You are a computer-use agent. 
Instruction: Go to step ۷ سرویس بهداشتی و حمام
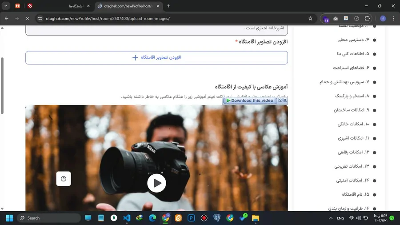tap(344, 82)
